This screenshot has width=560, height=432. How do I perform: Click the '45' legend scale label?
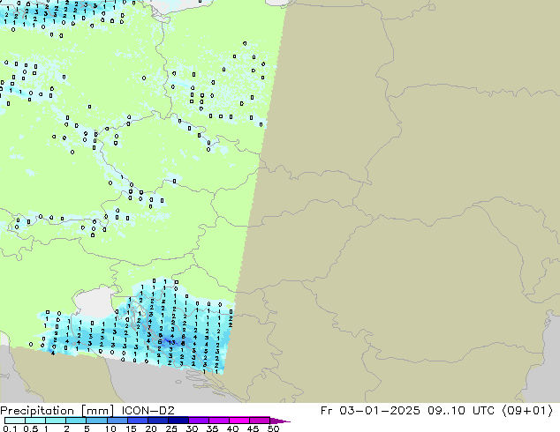[x=253, y=428]
